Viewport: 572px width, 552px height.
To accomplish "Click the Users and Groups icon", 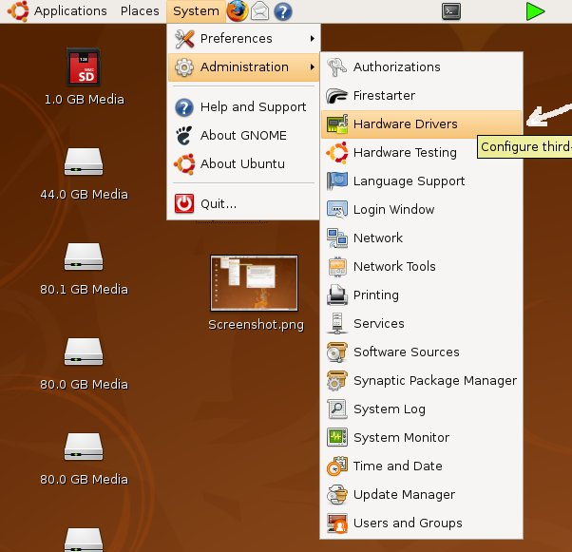I will pyautogui.click(x=336, y=523).
